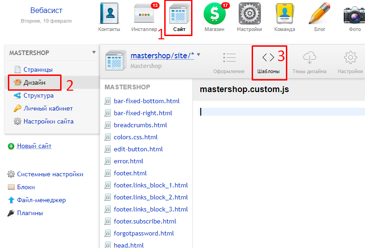Open the Контакты app icon
Viewport: 365px width, 248px height.
pos(109,15)
